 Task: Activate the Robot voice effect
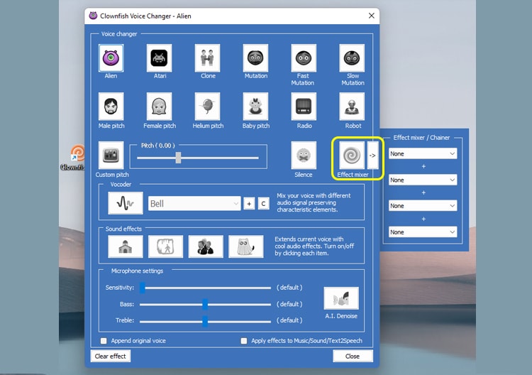(x=352, y=107)
